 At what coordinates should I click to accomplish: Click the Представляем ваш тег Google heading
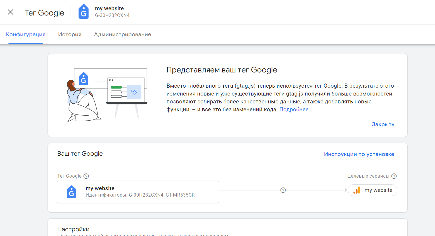pos(222,70)
